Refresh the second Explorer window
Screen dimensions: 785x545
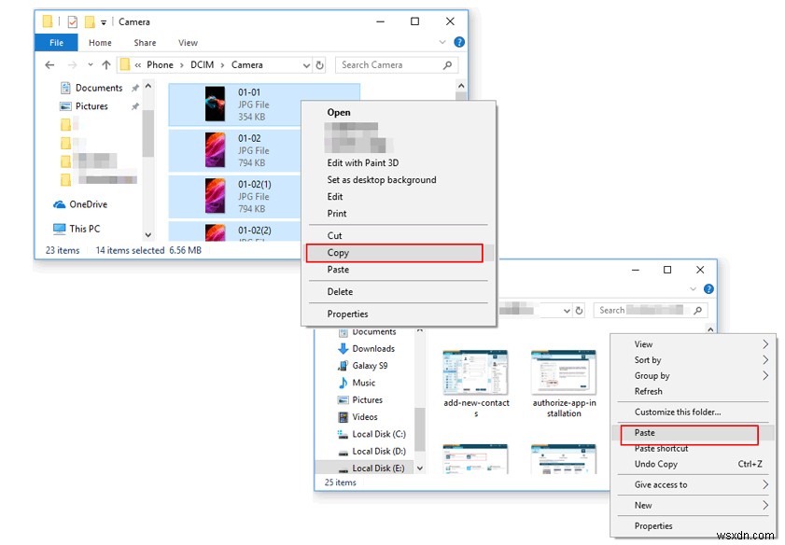point(579,310)
